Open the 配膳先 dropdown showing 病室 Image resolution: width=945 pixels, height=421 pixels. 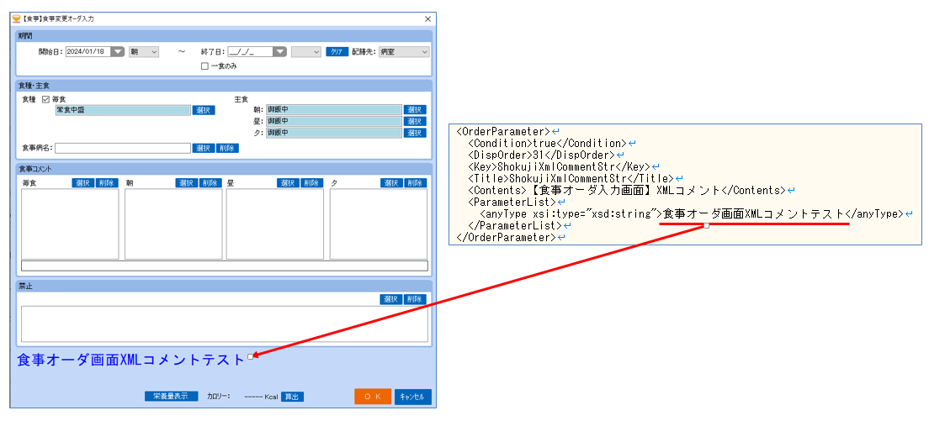(404, 52)
